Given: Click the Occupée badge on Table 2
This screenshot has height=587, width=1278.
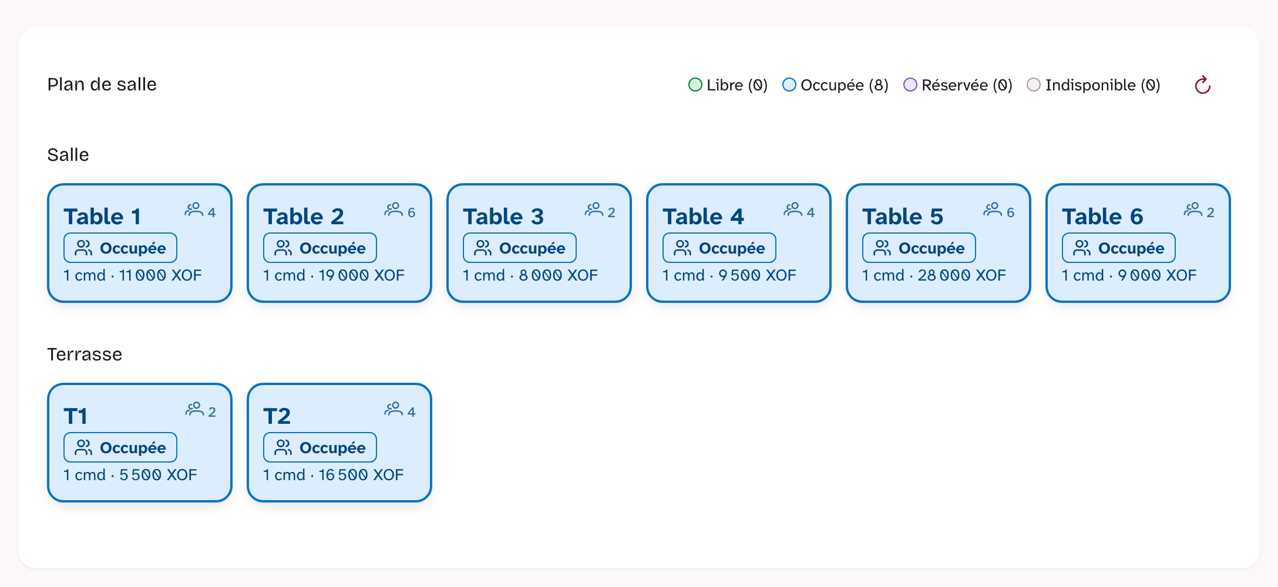Looking at the screenshot, I should (x=320, y=248).
